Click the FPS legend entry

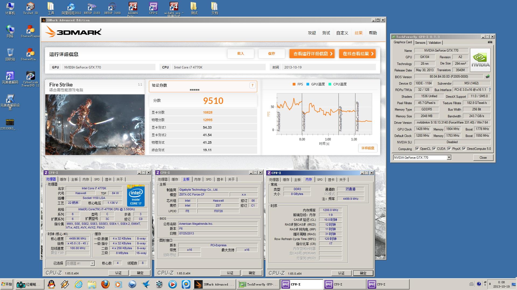pyautogui.click(x=298, y=84)
